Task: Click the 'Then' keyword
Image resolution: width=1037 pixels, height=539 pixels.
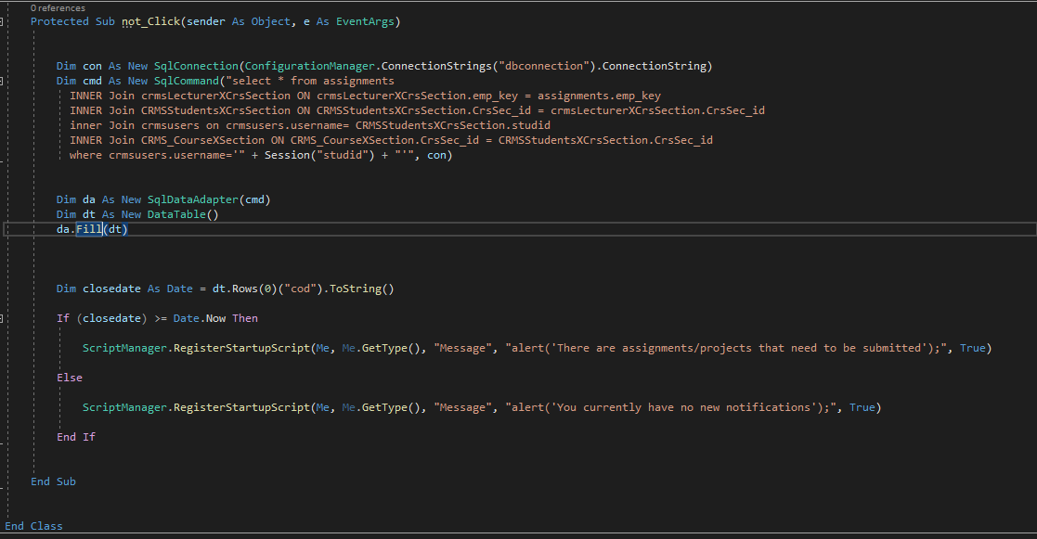Action: click(x=245, y=318)
